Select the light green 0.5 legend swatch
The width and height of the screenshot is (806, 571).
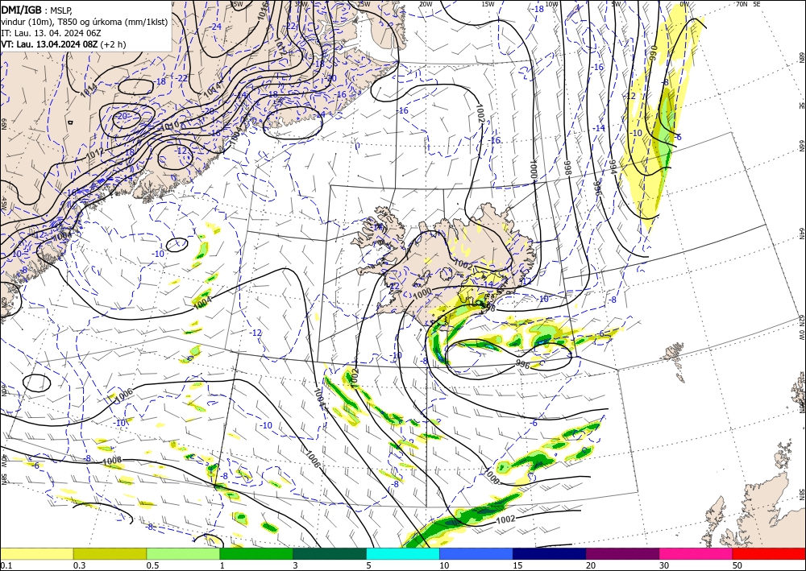click(x=183, y=553)
